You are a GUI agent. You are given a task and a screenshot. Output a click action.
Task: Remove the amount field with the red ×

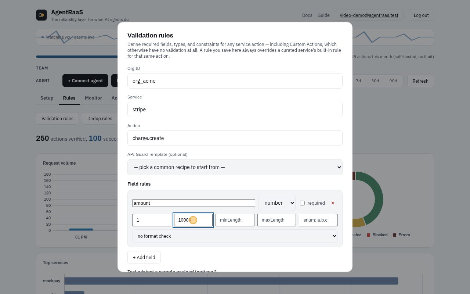click(x=333, y=203)
